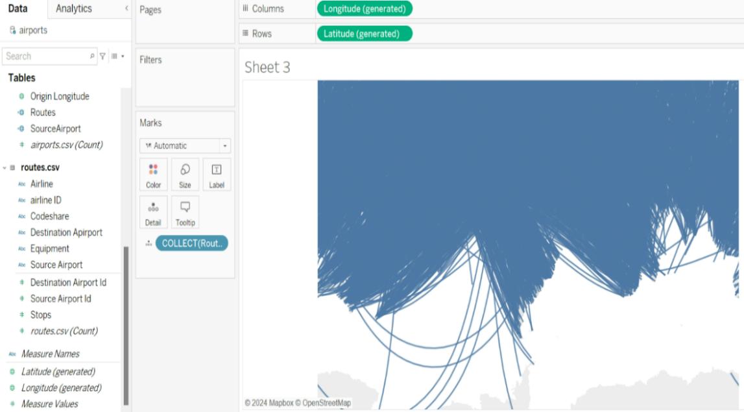Click the Longitude (generated) pill on Columns
Screen dimensions: 744x412
tap(365, 8)
